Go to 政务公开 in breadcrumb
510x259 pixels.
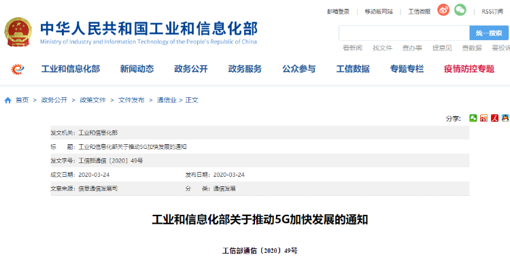tap(54, 100)
